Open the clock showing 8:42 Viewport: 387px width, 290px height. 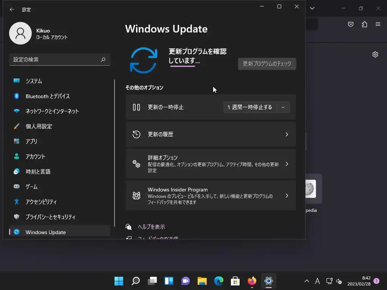click(x=359, y=281)
